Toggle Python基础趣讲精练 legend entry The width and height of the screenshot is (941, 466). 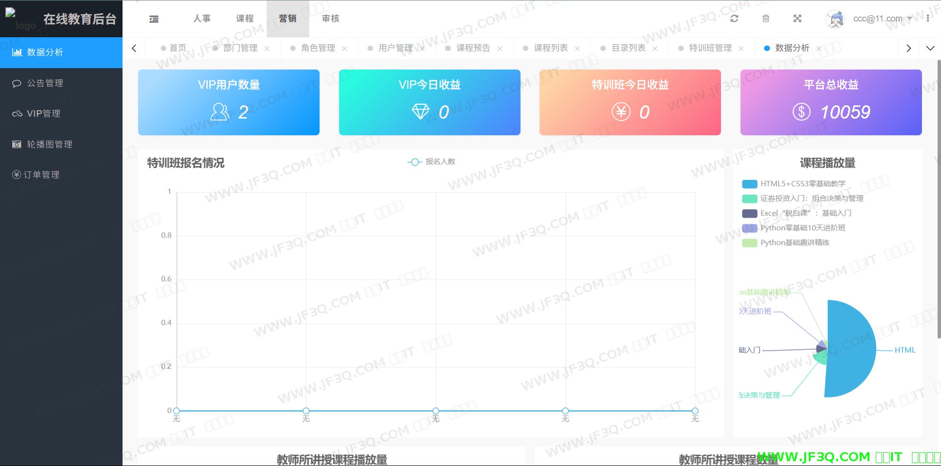point(794,243)
